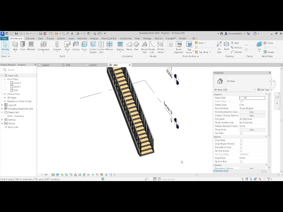
Task: Expand the Ceiling Plans tree node
Action: coord(5,94)
